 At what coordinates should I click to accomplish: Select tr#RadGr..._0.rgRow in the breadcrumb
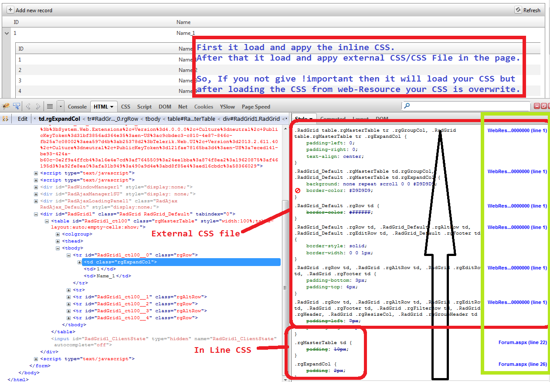(x=113, y=119)
